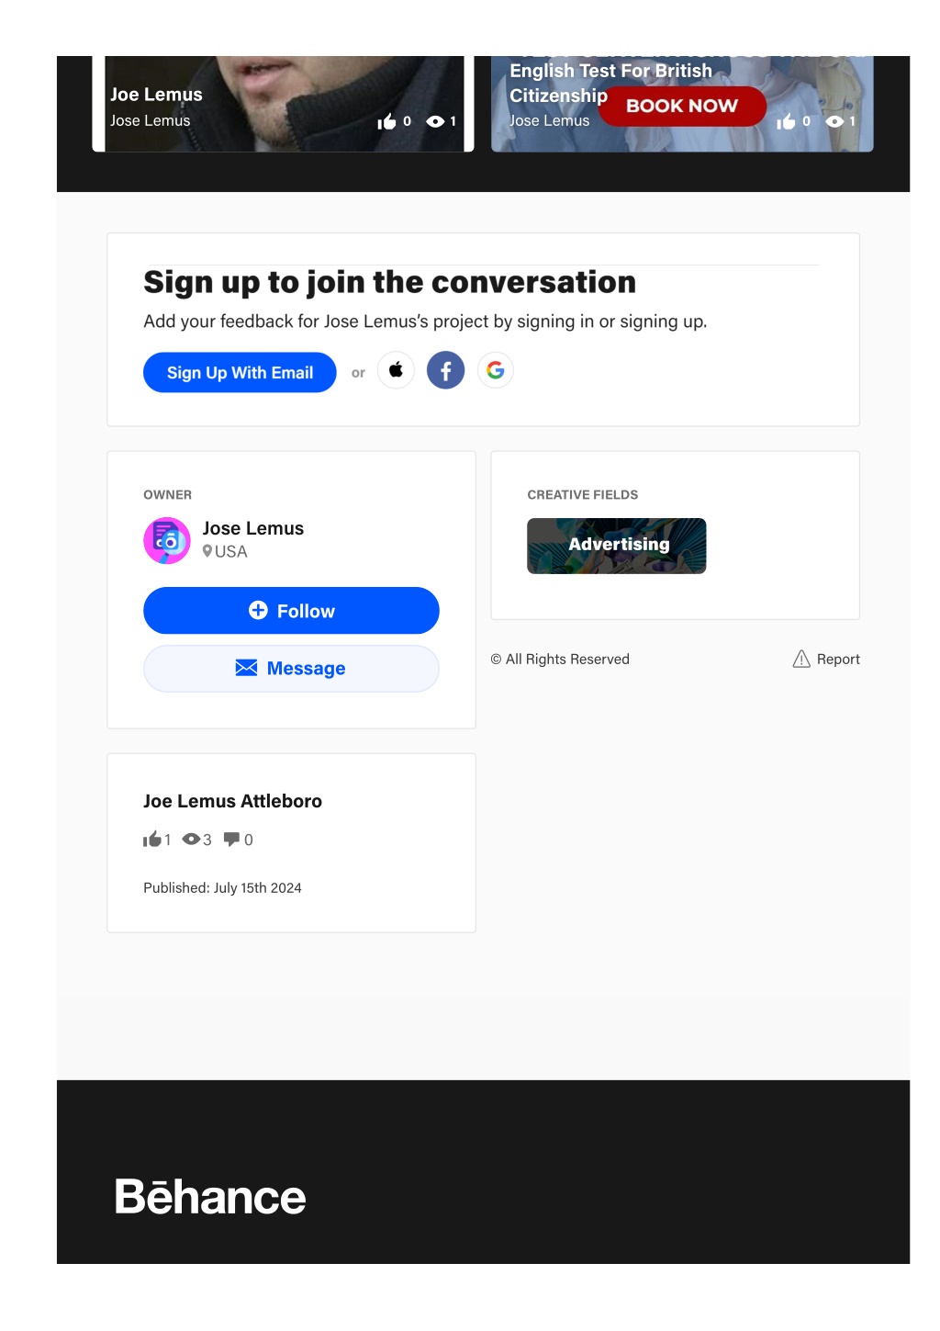940x1331 pixels.
Task: Click the Report warning triangle icon
Action: point(801,659)
